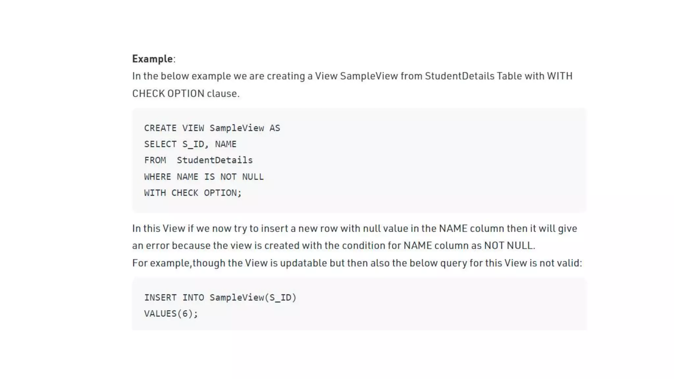
Task: Click the "SELECT S_ID, NAME" code line
Action: tap(190, 144)
